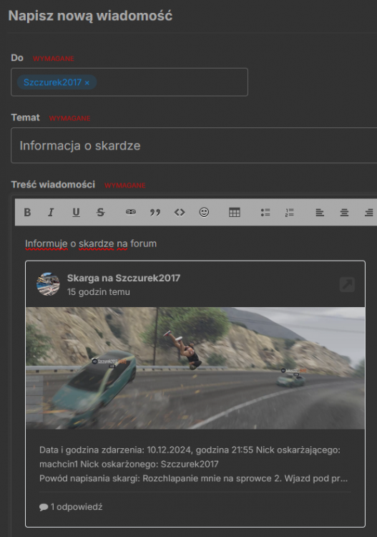Click the Temat subject field

[x=194, y=145]
